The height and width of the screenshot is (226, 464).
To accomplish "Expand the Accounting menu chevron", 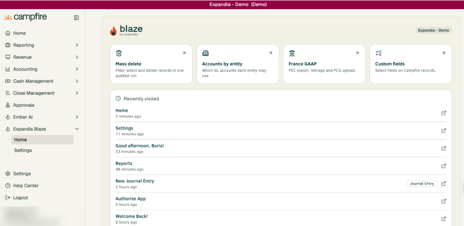I will 77,69.
